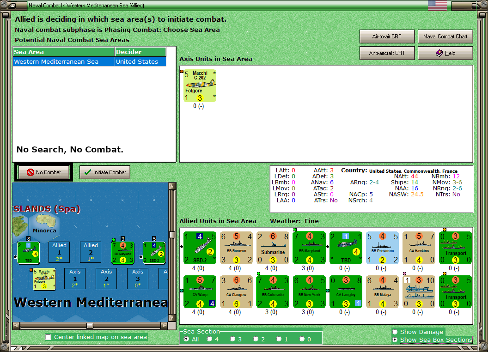Image resolution: width=488 pixels, height=352 pixels.
Task: Select the top-row Transport counter
Action: click(x=455, y=248)
